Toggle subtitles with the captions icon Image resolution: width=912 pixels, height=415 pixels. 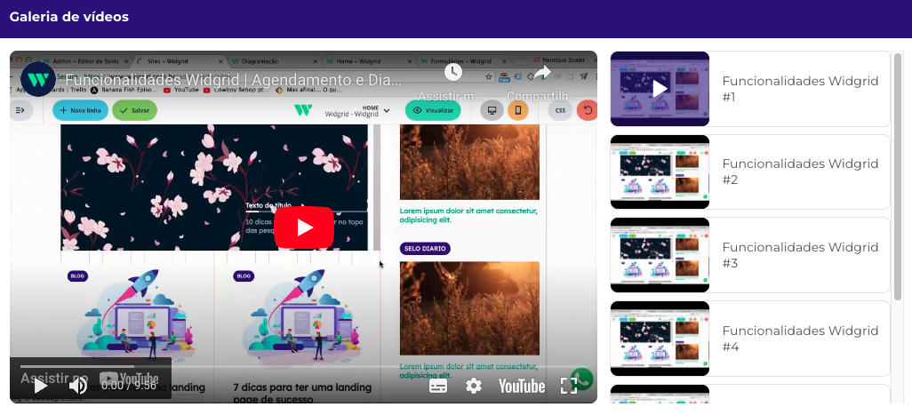pyautogui.click(x=438, y=386)
